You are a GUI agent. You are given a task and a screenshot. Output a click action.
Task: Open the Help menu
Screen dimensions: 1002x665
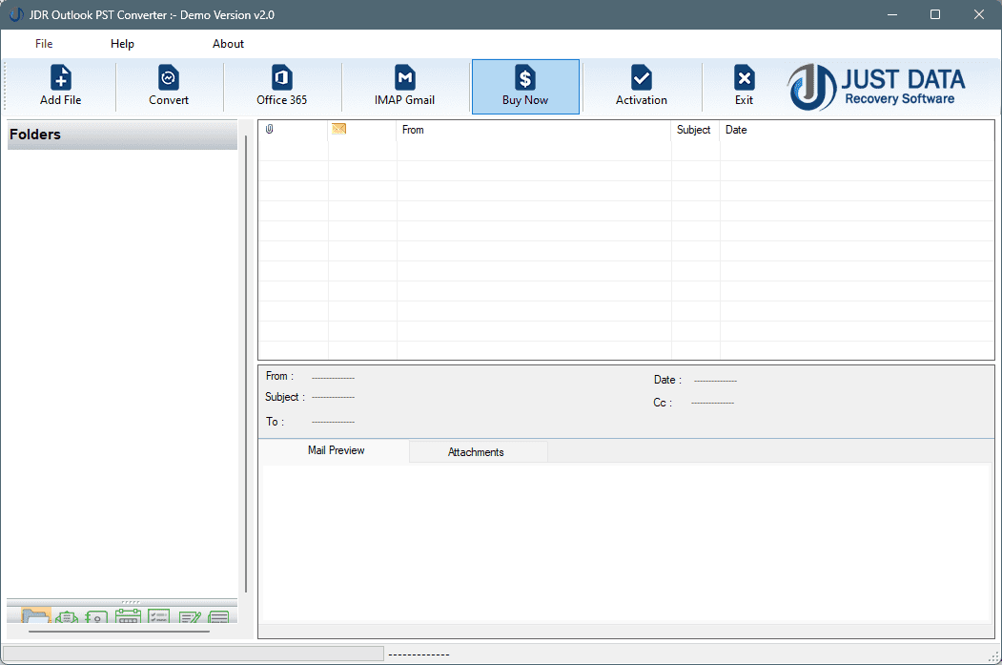pos(122,43)
